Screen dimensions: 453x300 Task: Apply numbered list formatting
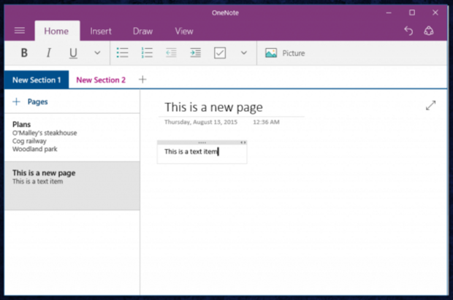pos(147,53)
